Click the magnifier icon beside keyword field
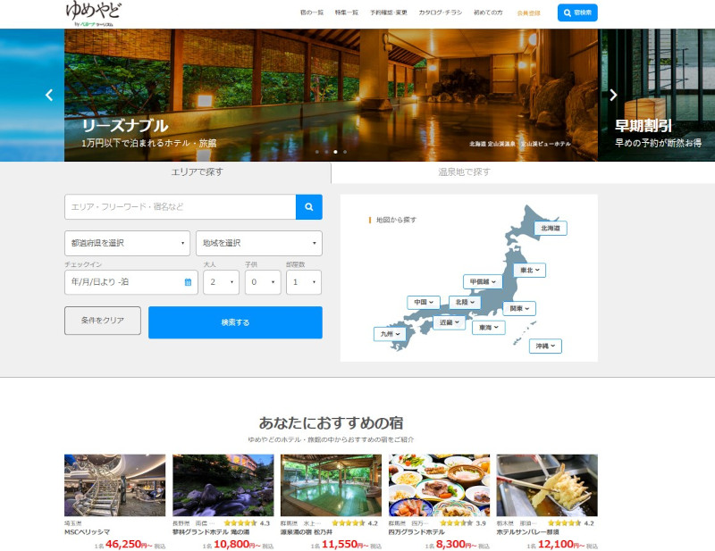Viewport: 715px width, 551px height. (x=309, y=207)
